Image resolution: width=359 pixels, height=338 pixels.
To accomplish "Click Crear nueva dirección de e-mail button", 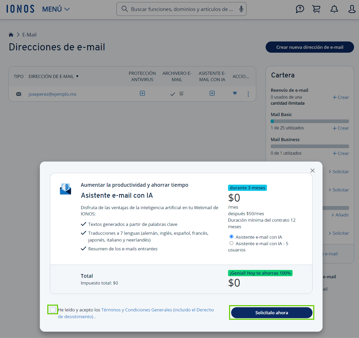I will (x=310, y=47).
